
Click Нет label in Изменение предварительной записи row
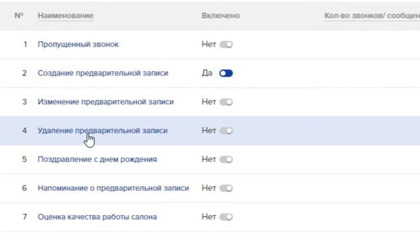[209, 102]
